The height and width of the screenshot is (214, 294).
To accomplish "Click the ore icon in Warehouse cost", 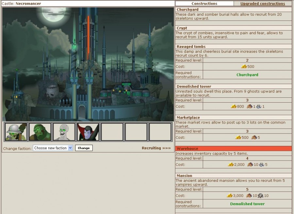I will (261, 164).
